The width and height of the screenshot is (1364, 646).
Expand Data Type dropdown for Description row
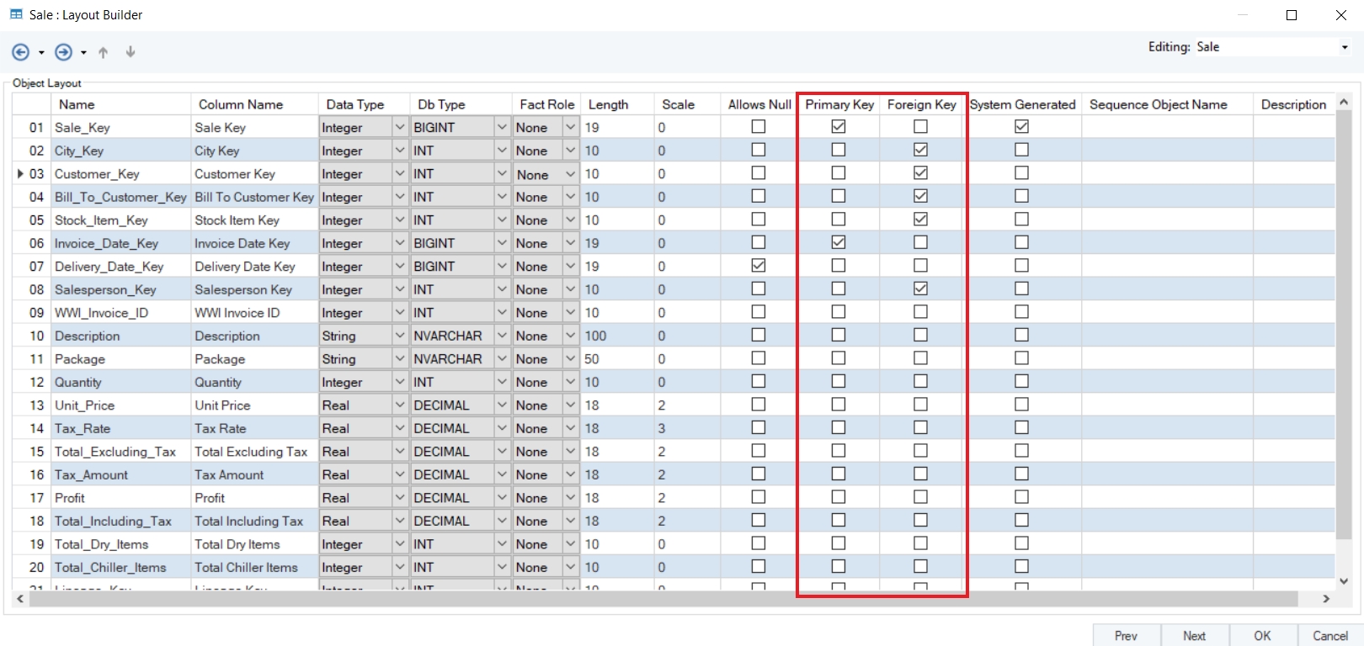400,336
